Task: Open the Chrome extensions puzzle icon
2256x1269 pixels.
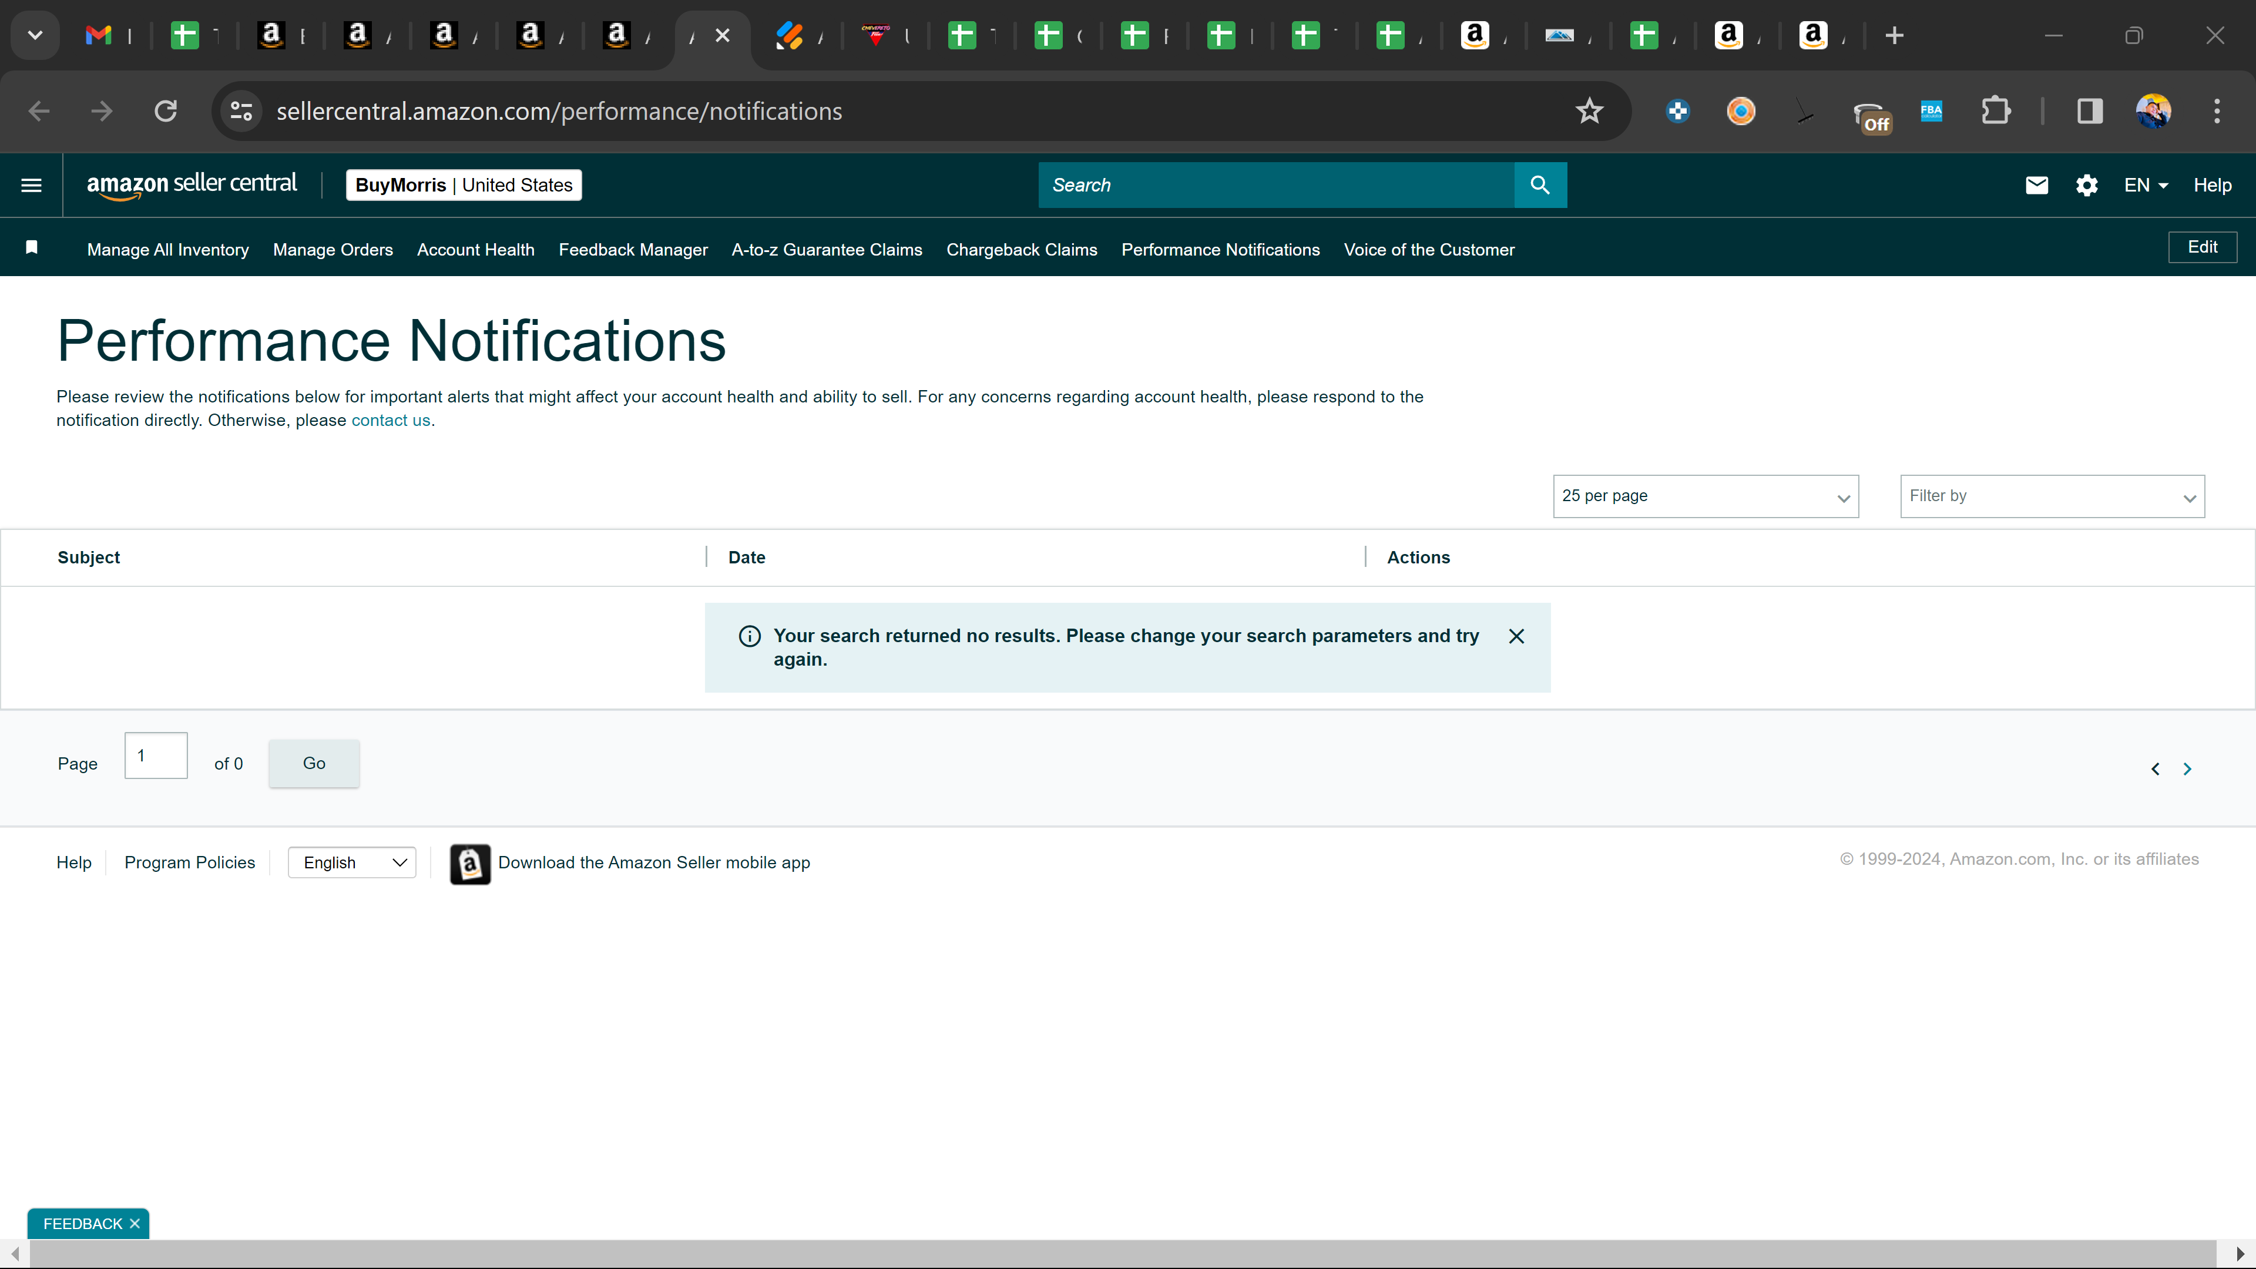Action: (1996, 111)
